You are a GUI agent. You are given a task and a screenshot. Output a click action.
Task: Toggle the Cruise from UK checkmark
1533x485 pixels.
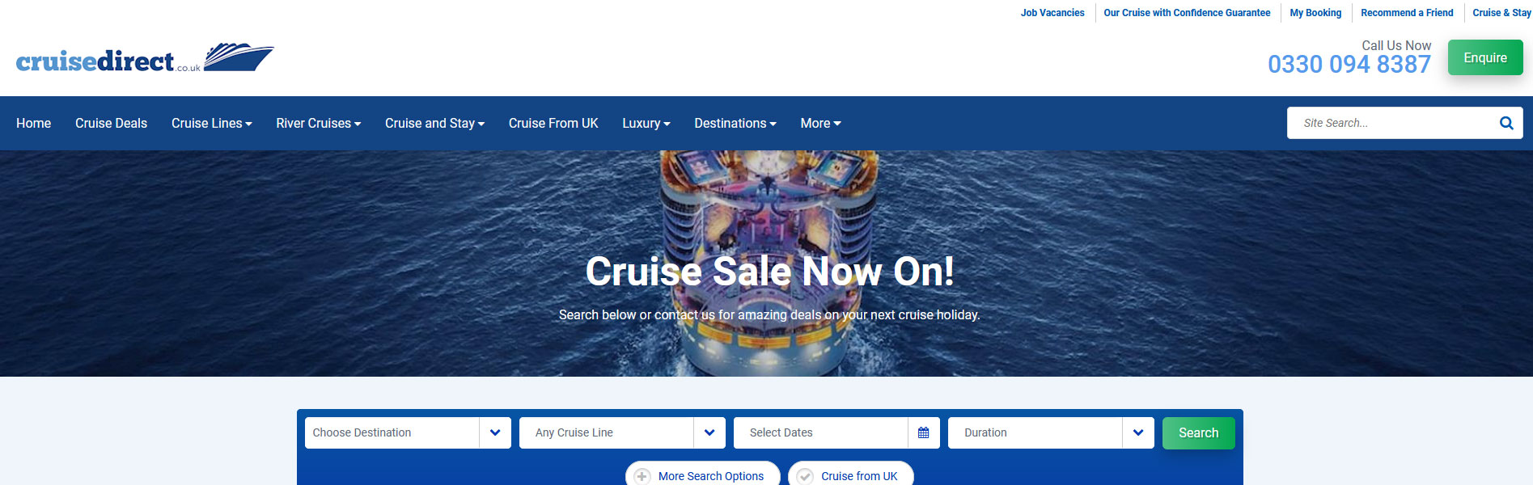click(805, 477)
